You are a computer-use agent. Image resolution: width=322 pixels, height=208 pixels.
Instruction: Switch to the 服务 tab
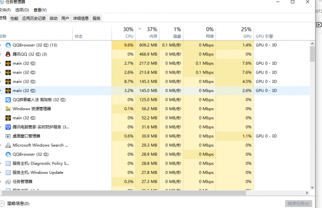[x=96, y=18]
